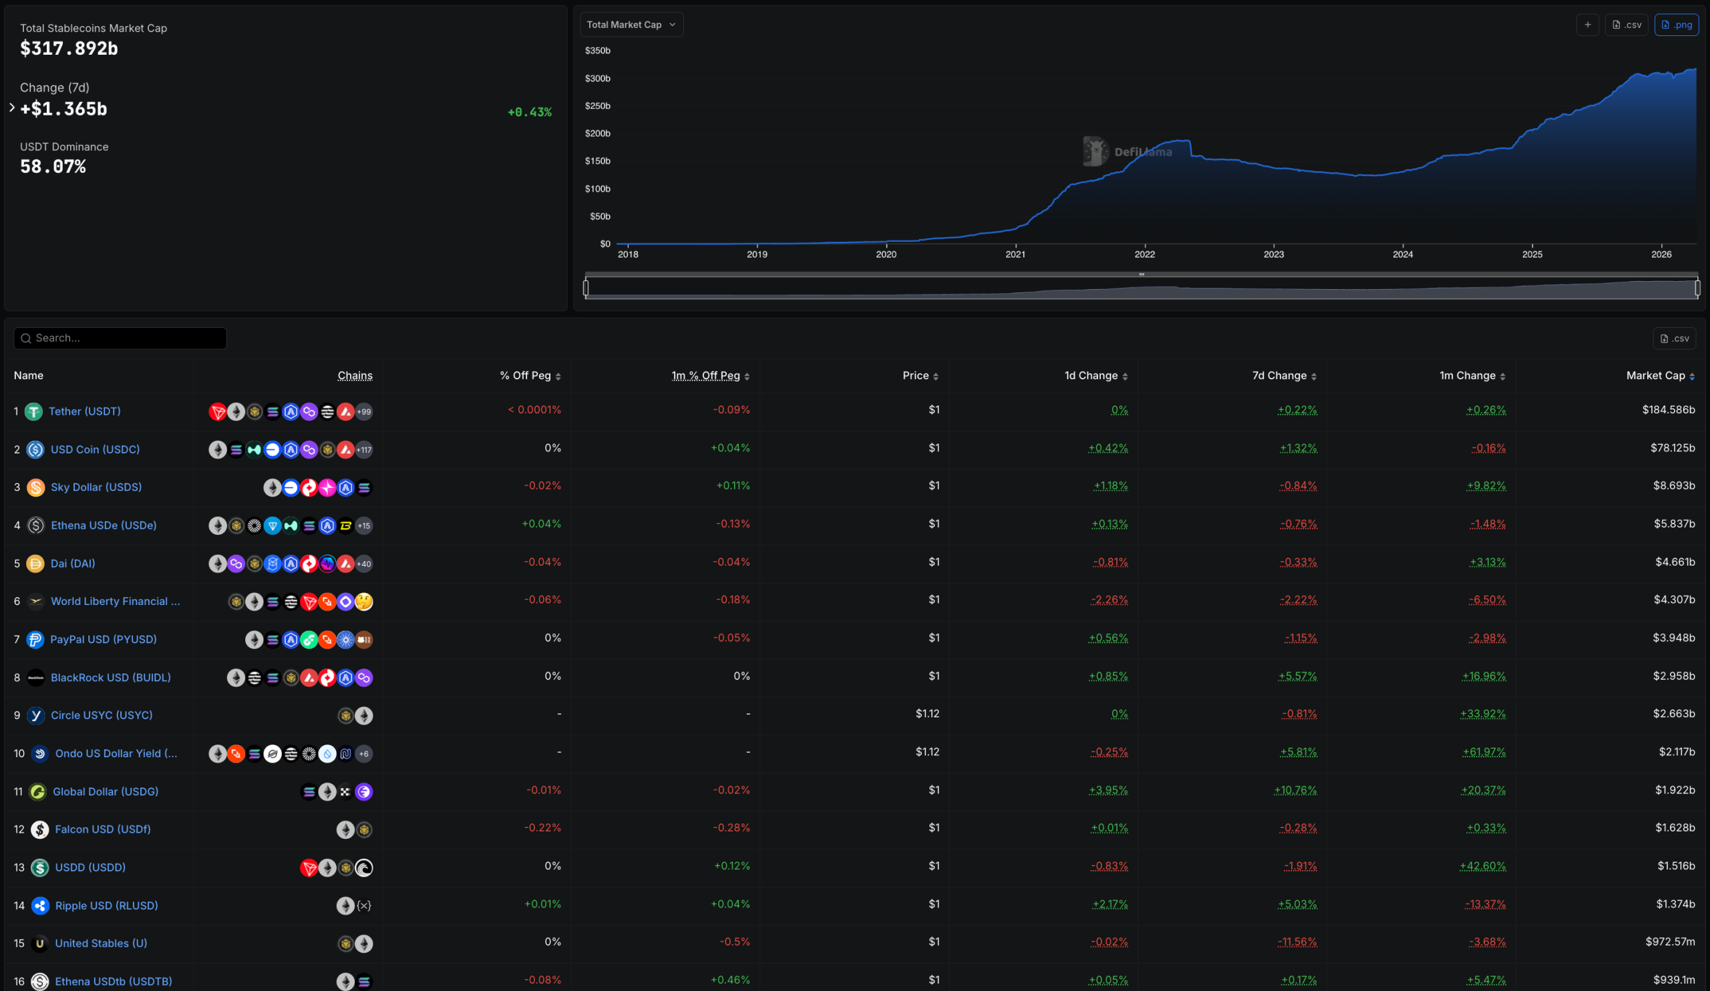Click the Tron chain icon on Tether row
This screenshot has width=1710, height=991.
click(218, 411)
